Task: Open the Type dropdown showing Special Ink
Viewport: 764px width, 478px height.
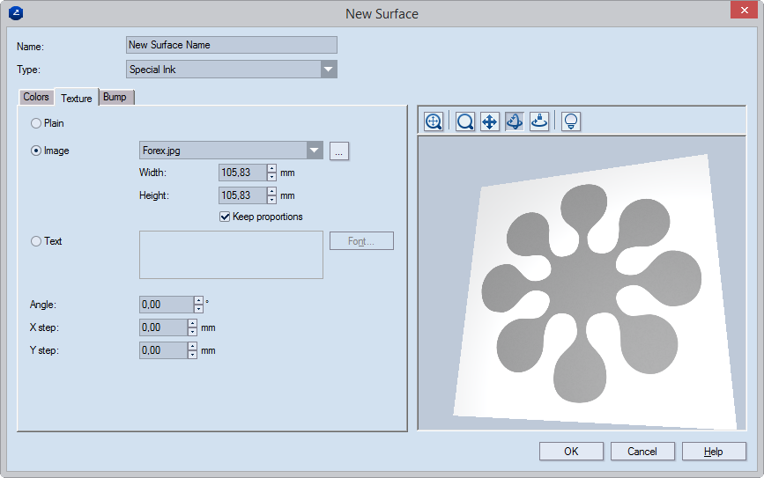Action: [328, 70]
